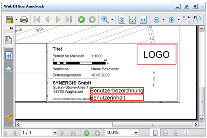Open the Bookmarks panel
The width and height of the screenshot is (207, 138).
click(x=9, y=40)
